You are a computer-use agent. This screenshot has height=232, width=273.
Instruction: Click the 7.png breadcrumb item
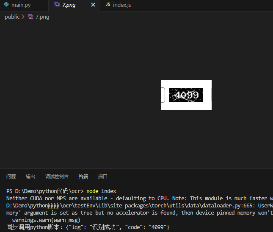pyautogui.click(x=42, y=17)
